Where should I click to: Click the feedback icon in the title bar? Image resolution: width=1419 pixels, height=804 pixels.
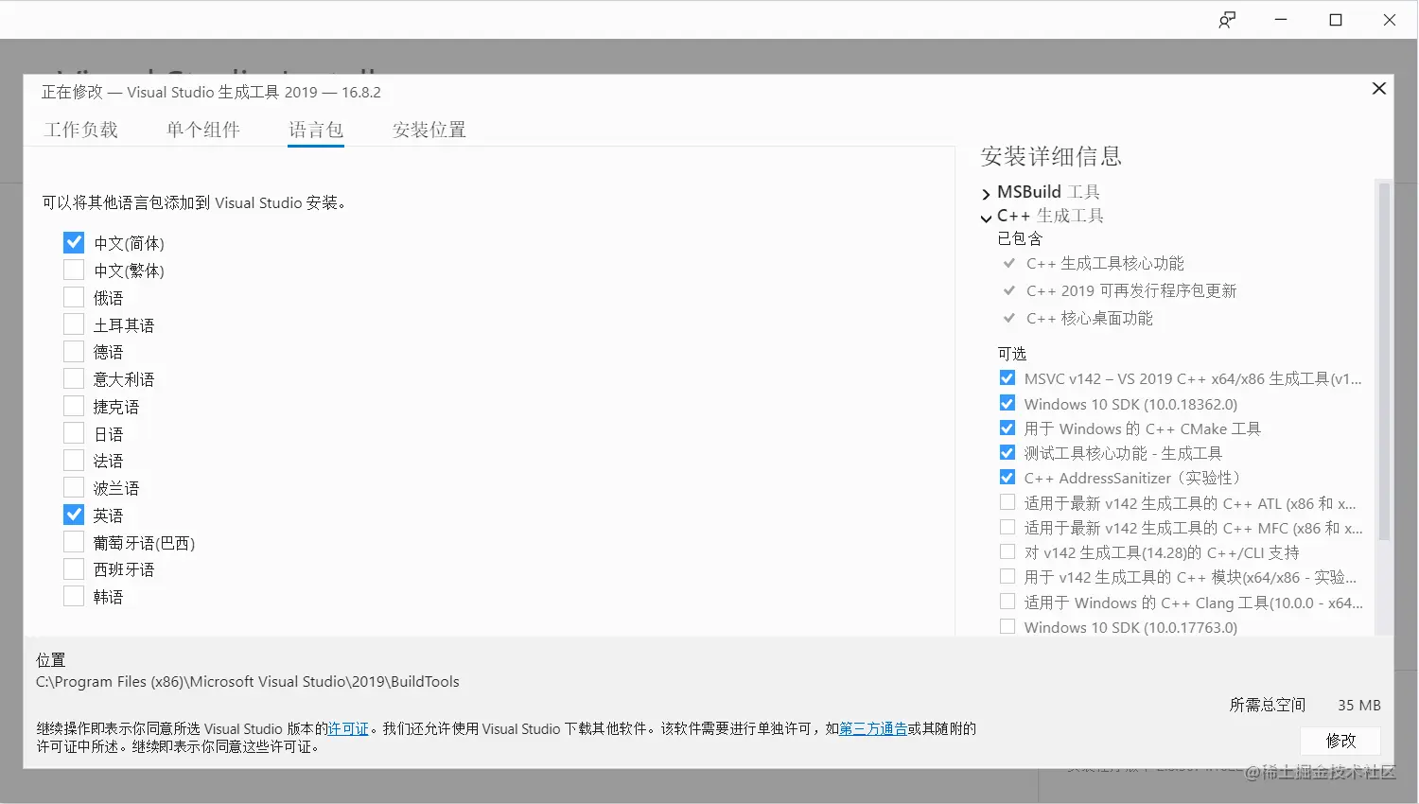click(1227, 20)
